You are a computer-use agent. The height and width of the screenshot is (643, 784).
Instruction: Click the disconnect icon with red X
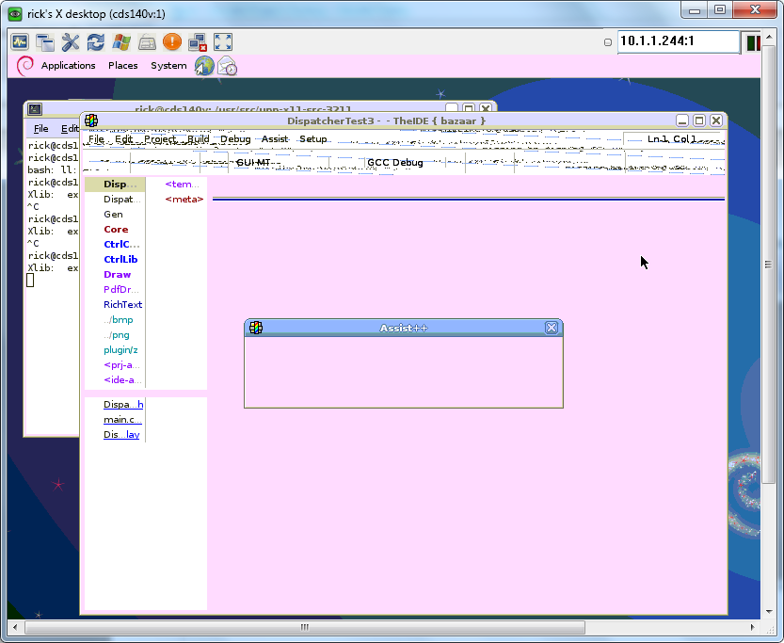198,42
